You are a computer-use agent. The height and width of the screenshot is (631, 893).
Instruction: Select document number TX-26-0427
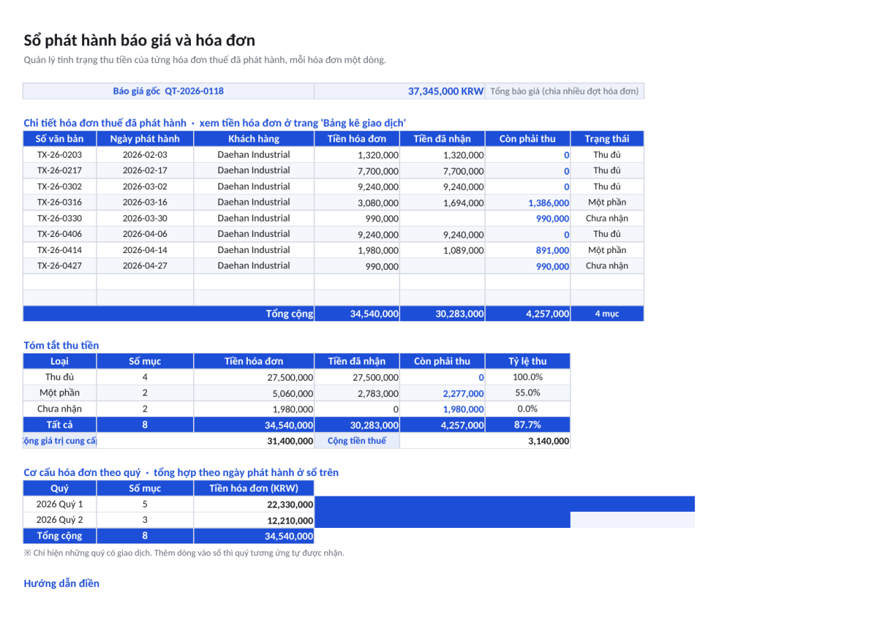(60, 266)
